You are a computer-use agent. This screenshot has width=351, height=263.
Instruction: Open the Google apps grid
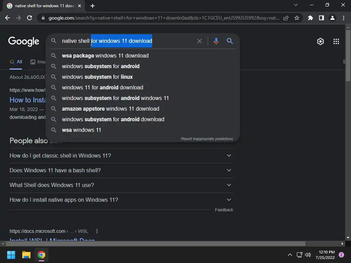click(x=336, y=41)
